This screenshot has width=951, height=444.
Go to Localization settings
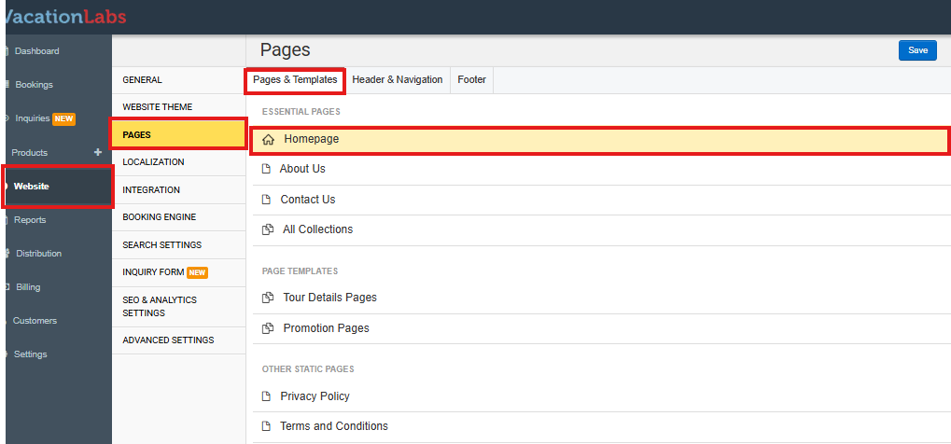[x=153, y=162]
